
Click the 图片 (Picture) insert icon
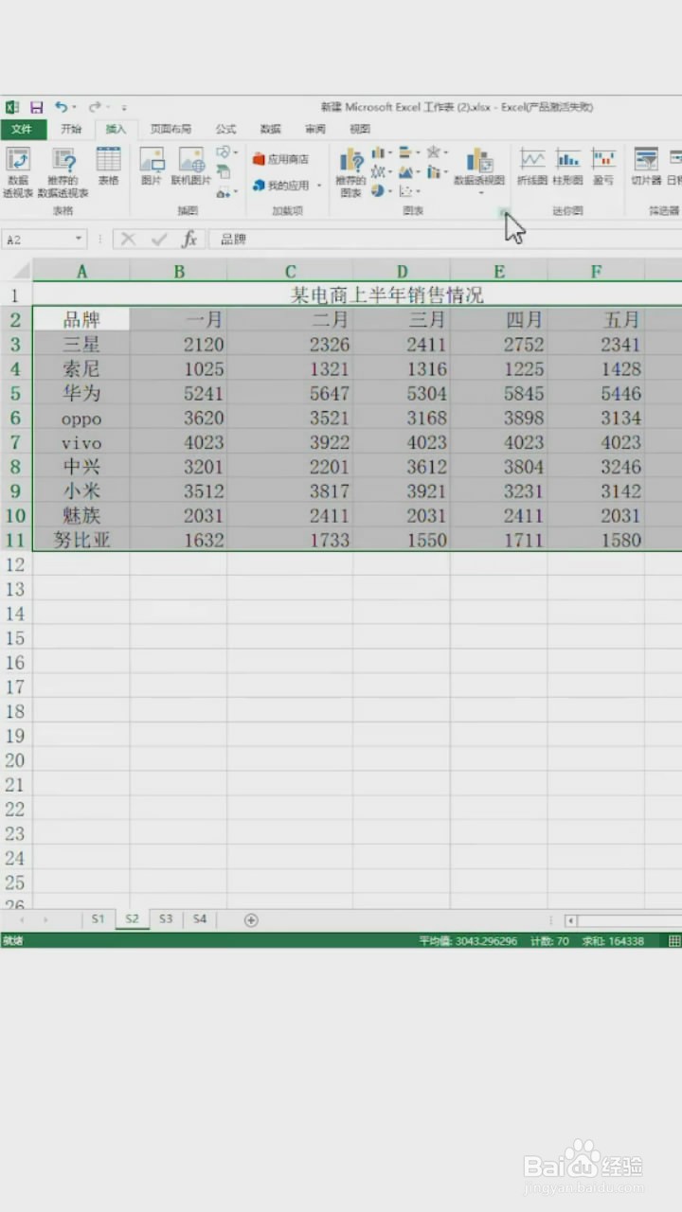[x=152, y=166]
